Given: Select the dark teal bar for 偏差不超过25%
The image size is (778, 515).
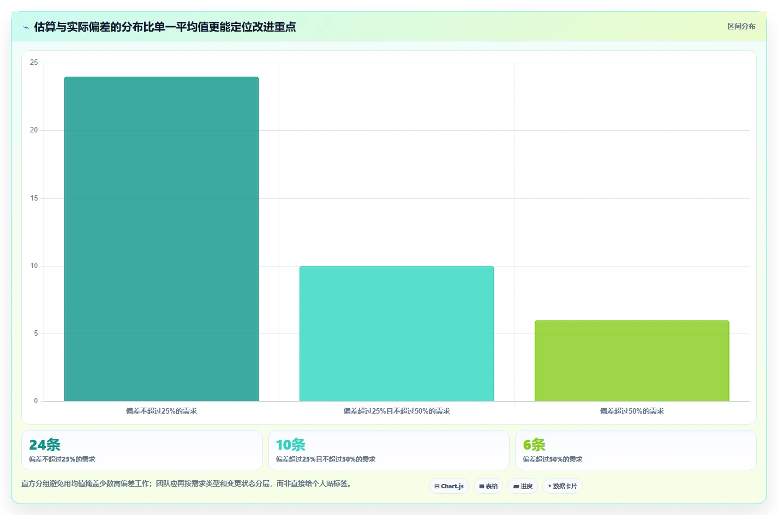Looking at the screenshot, I should pyautogui.click(x=161, y=239).
